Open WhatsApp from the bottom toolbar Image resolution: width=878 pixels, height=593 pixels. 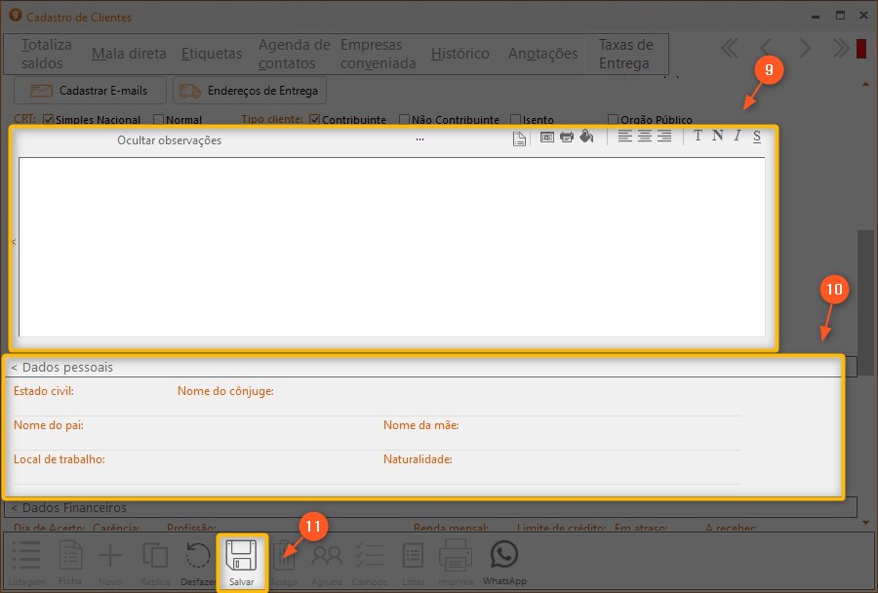tap(504, 560)
